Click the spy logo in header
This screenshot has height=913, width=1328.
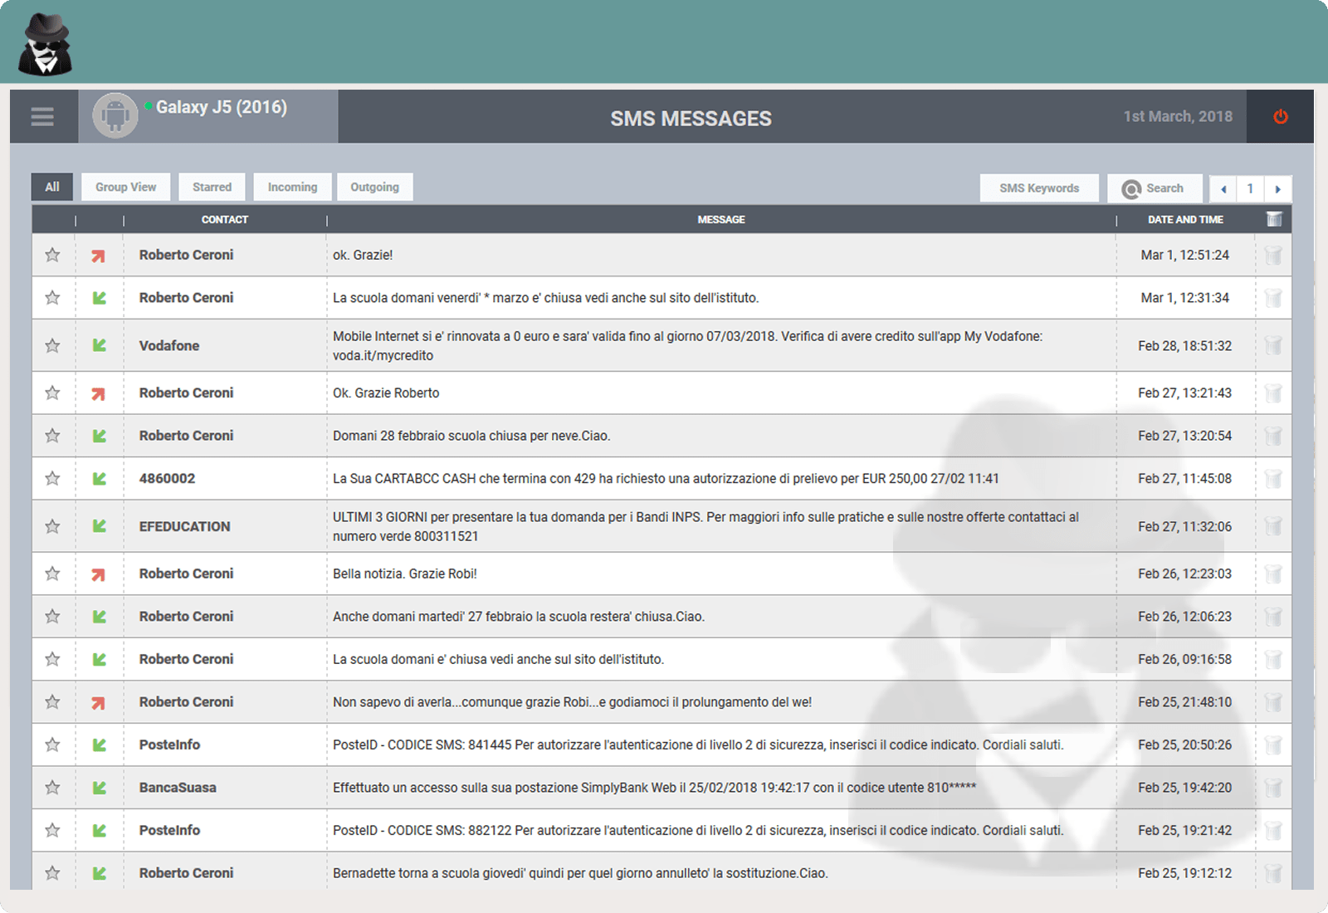point(45,44)
